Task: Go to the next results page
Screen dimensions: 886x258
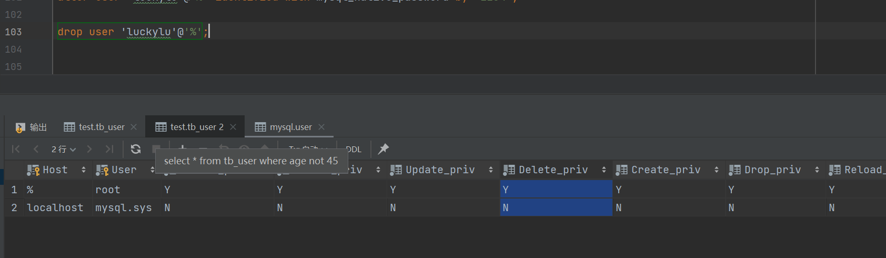Action: (x=89, y=149)
